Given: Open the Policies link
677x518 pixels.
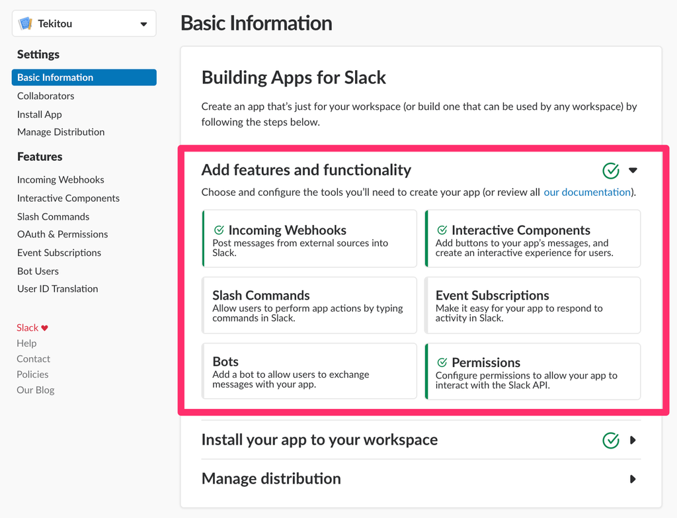Looking at the screenshot, I should [x=32, y=374].
